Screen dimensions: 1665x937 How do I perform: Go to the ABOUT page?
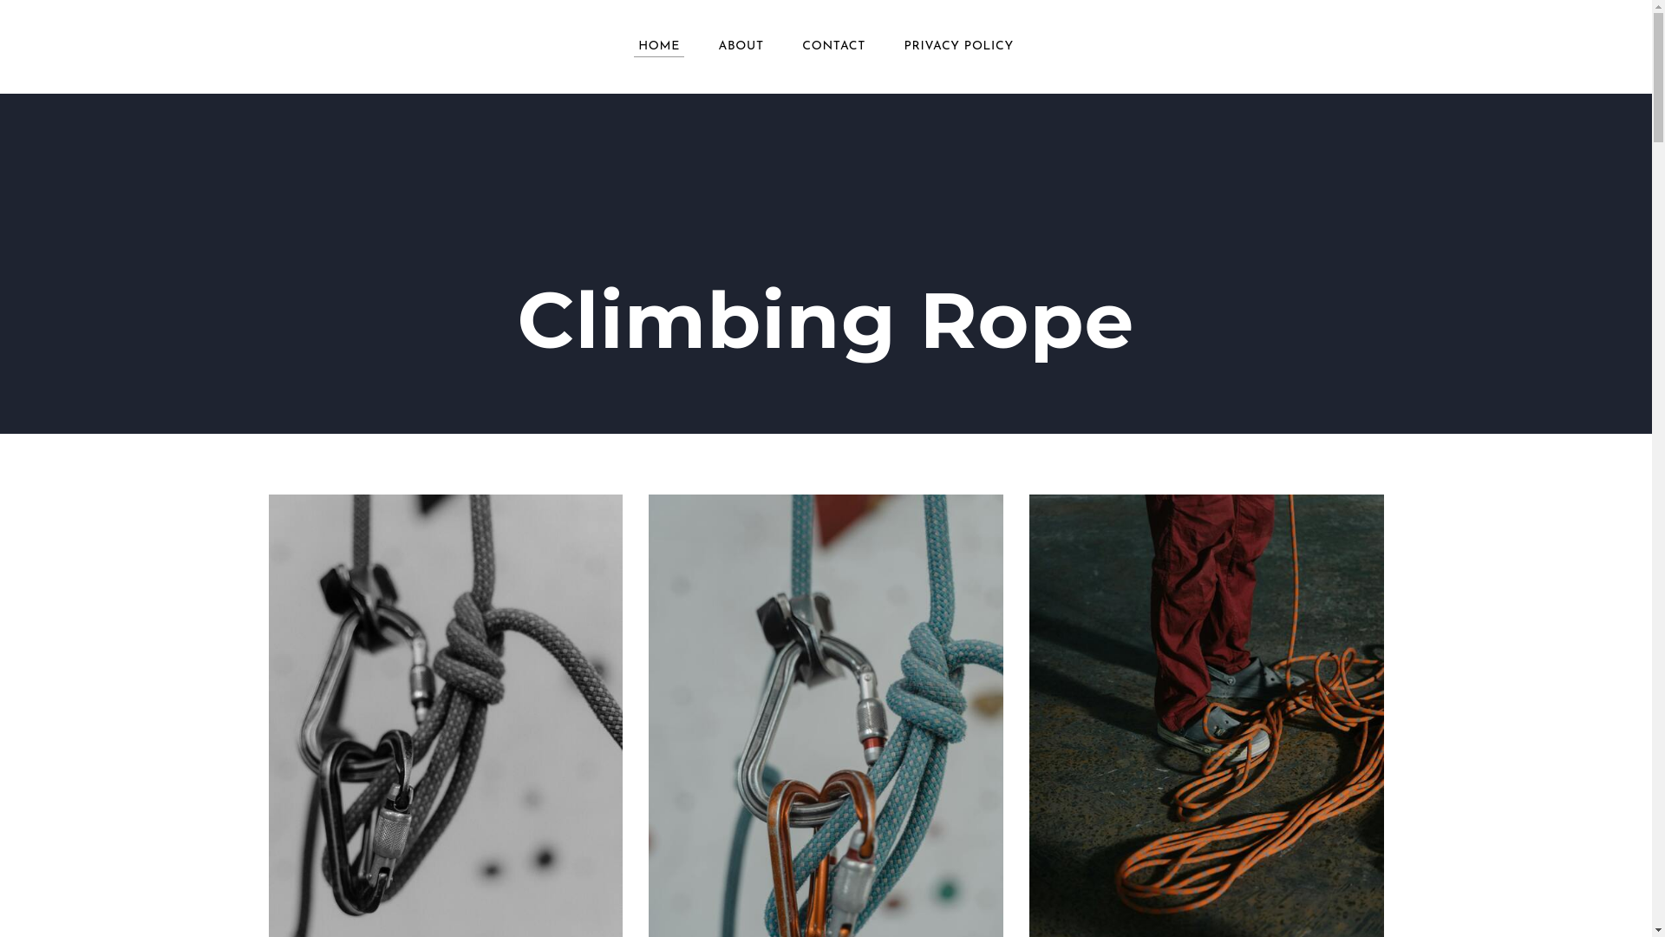click(x=741, y=47)
